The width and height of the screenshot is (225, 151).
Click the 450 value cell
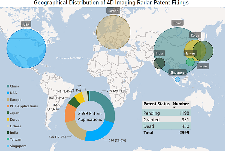185,126
